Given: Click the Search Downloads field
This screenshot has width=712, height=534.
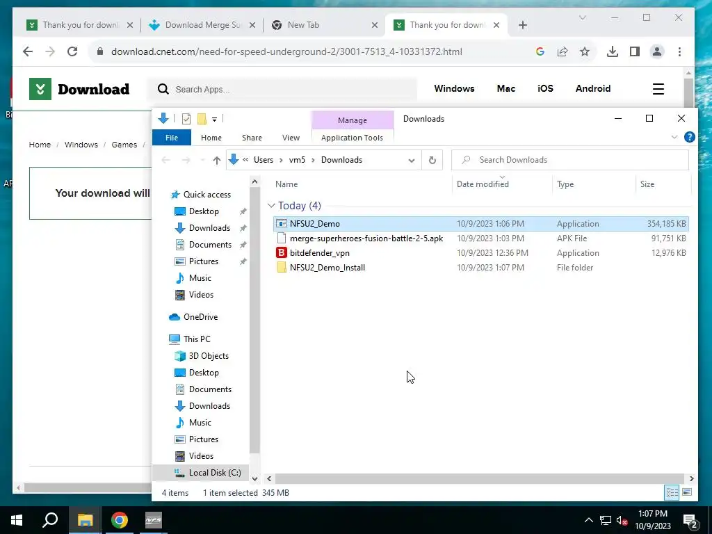Looking at the screenshot, I should point(570,160).
